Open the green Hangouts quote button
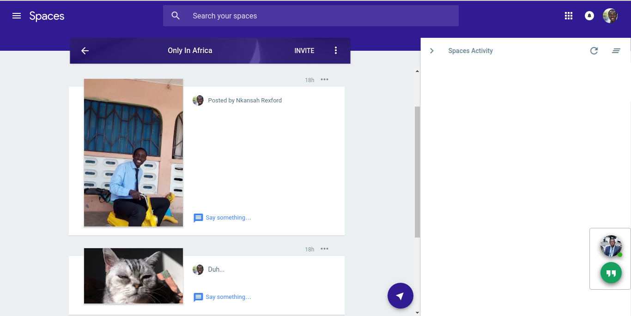The image size is (631, 316). 611,273
